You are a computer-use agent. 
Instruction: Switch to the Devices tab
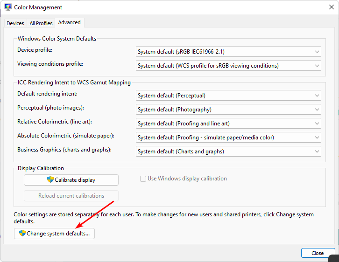15,23
